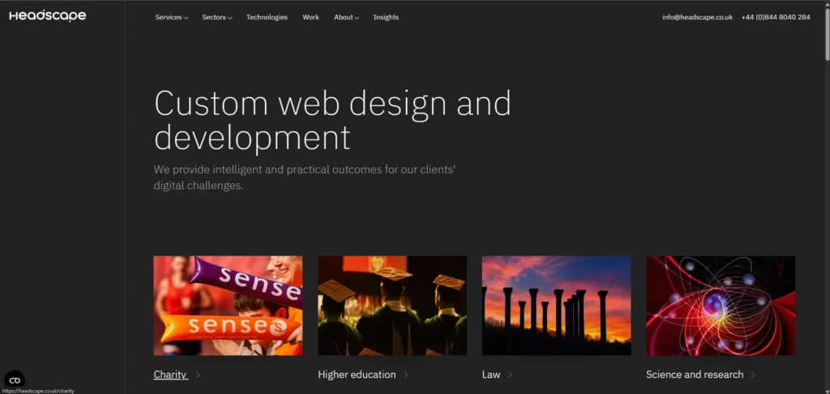Open the Work page
Viewport: 830px width, 394px height.
[310, 18]
